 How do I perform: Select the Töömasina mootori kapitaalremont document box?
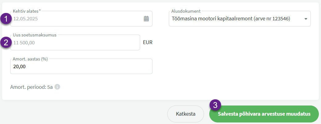240,19
